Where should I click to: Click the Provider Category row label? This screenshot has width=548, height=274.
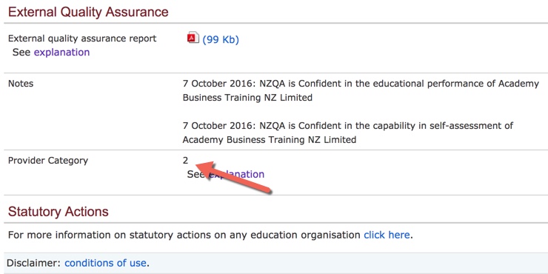pyautogui.click(x=48, y=161)
